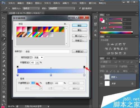This screenshot has height=108, width=140.
Task: Click the lock icon on the 背景 layer
Action: point(132,84)
